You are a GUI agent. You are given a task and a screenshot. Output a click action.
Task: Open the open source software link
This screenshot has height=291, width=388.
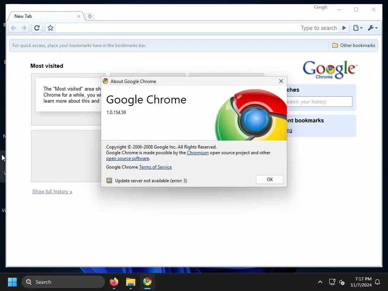[127, 158]
